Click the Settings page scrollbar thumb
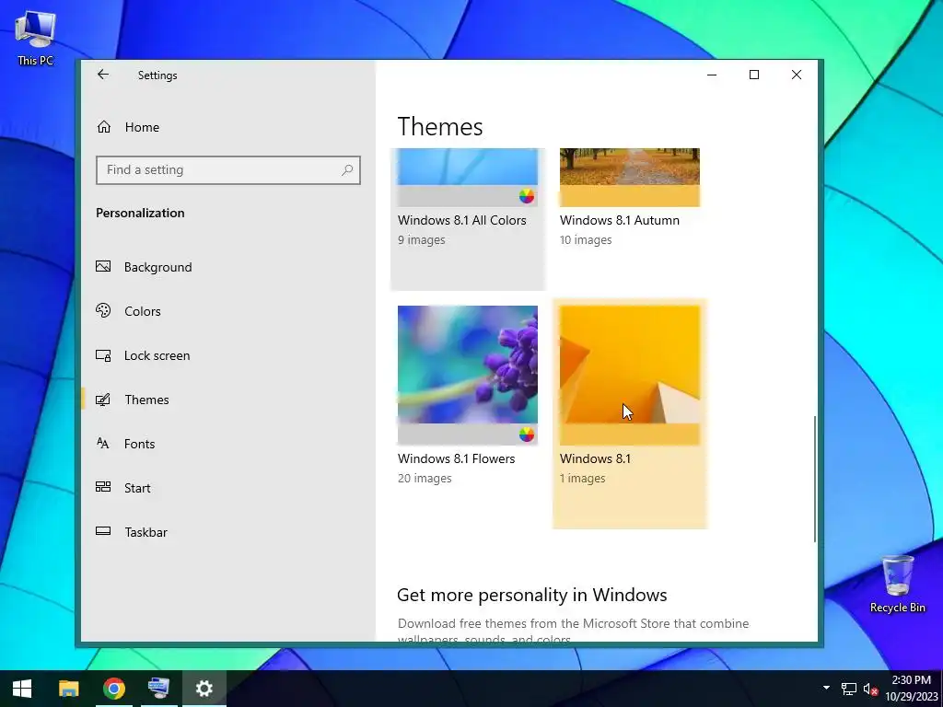 click(x=815, y=479)
